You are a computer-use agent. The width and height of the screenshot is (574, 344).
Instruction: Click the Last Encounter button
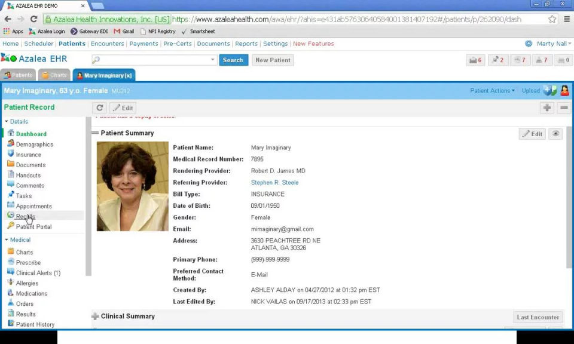click(538, 317)
